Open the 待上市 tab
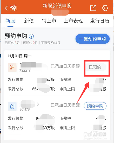The height and width of the screenshot is (143, 114). pyautogui.click(x=49, y=21)
